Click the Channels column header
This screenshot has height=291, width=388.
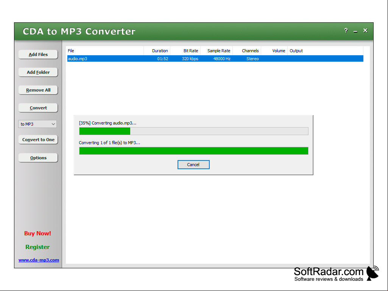pyautogui.click(x=247, y=51)
